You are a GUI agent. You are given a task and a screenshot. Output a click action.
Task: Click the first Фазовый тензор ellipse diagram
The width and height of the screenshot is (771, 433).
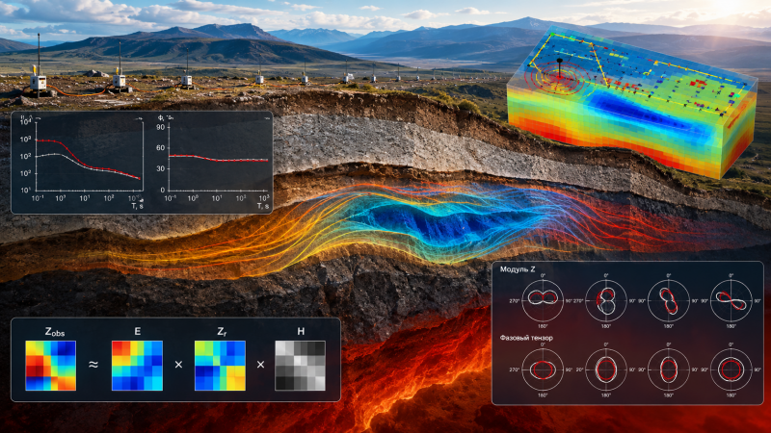tap(543, 369)
